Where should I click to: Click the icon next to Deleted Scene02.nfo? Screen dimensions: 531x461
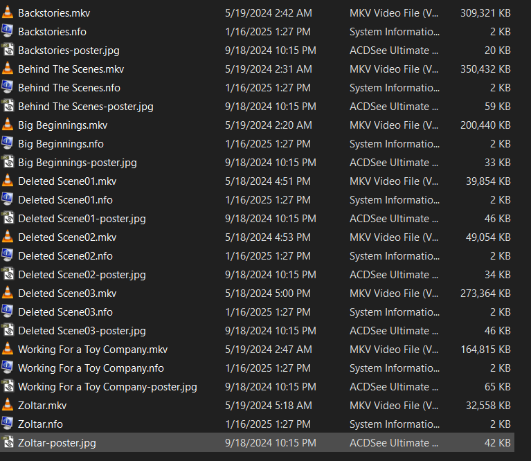[8, 255]
